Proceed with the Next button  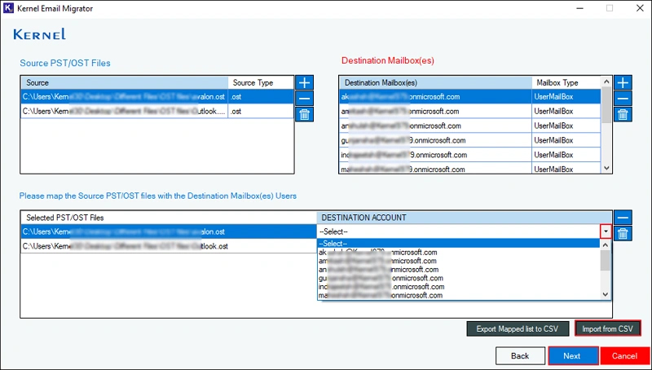(574, 356)
